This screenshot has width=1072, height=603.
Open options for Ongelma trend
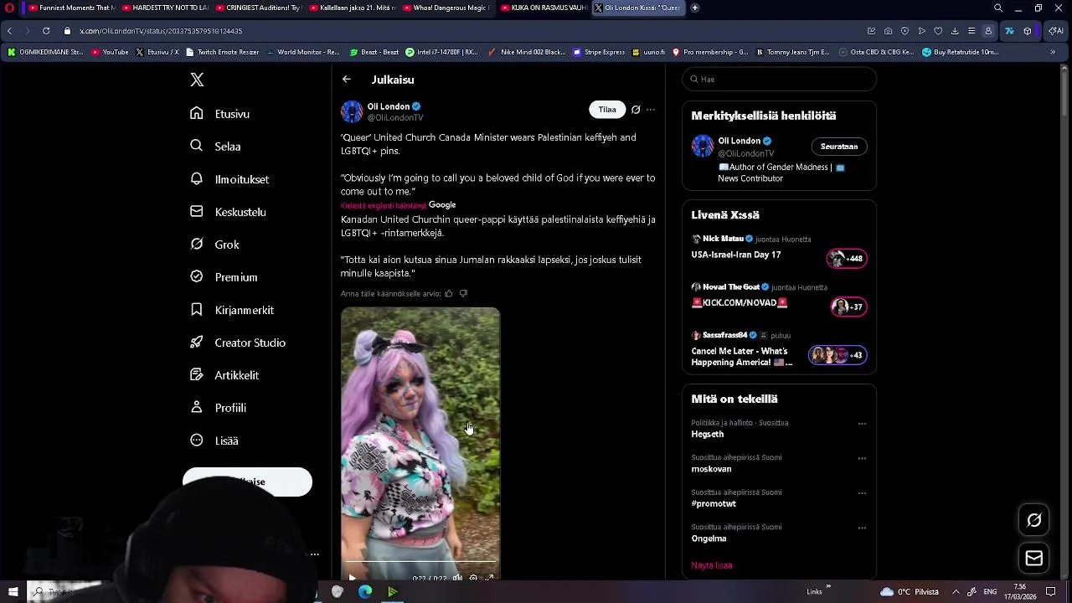862,528
